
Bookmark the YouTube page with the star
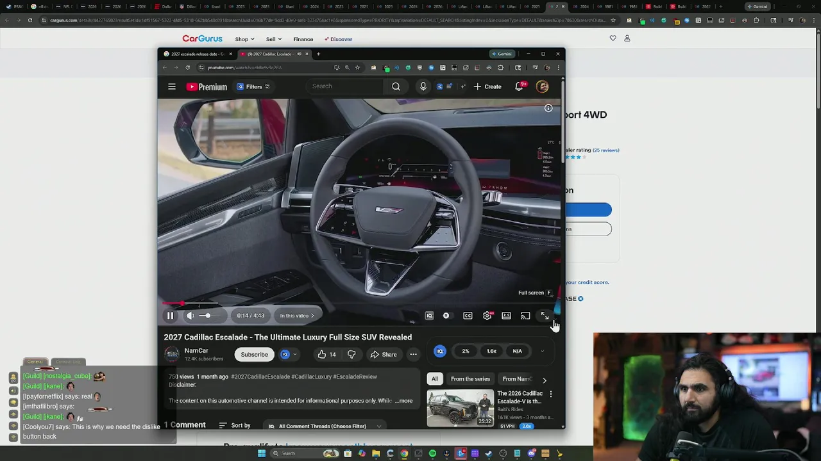pos(358,67)
